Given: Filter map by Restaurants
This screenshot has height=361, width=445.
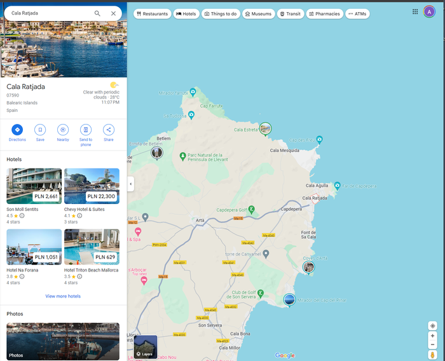Looking at the screenshot, I should click(x=152, y=13).
